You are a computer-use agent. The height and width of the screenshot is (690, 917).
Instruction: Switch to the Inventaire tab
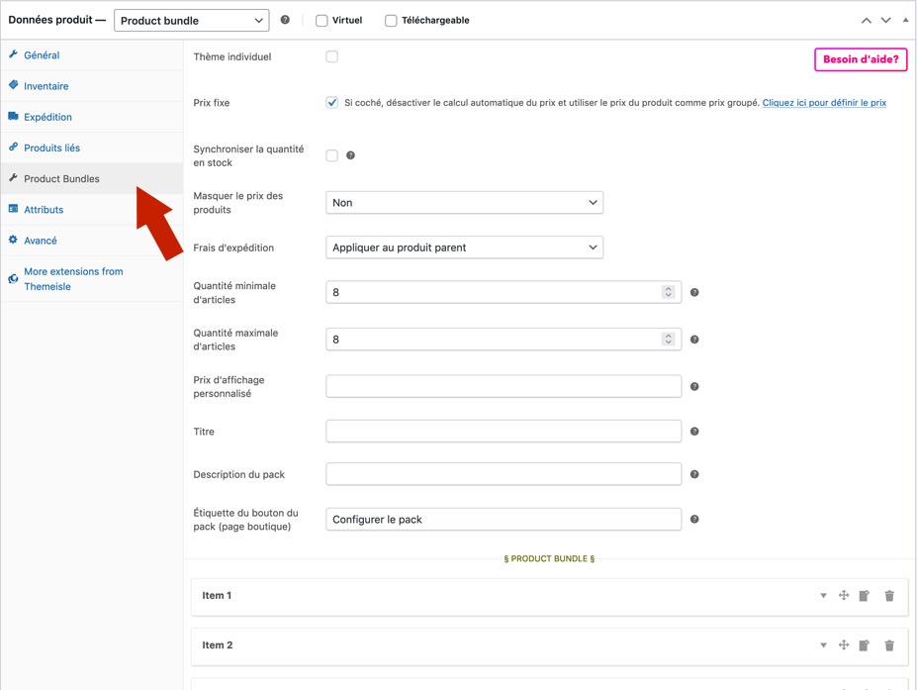[x=46, y=86]
